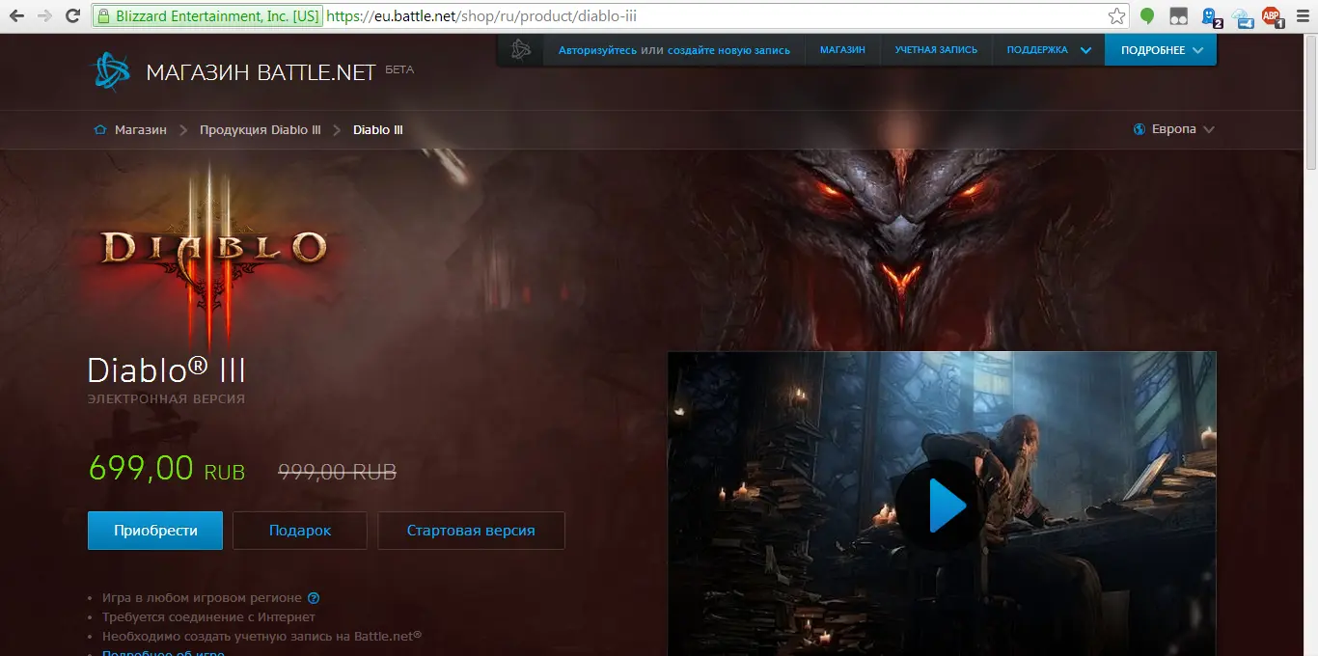Click the text Требуется соединение с Интернет
Screen dimensions: 1318x656
[208, 617]
